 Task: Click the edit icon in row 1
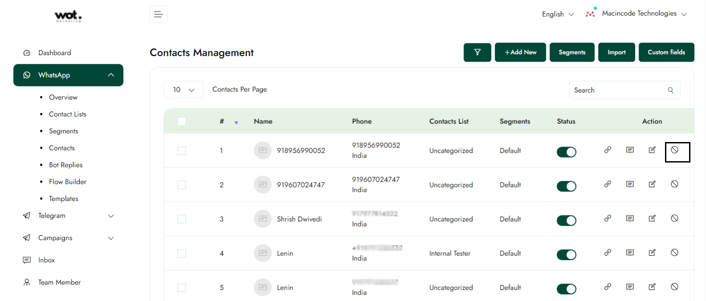tap(652, 150)
